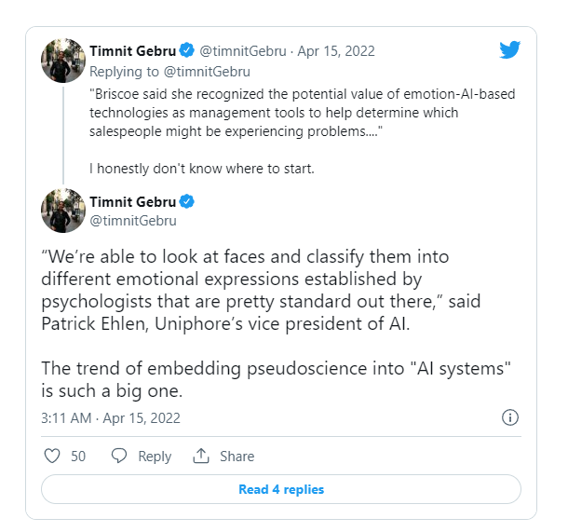Click the heart like icon
This screenshot has width=568, height=532.
pyautogui.click(x=53, y=456)
